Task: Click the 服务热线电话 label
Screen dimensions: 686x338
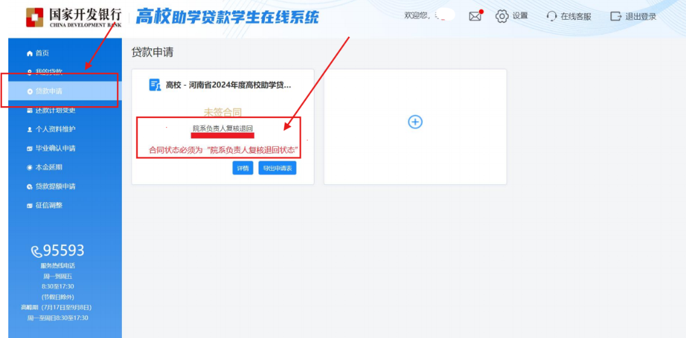Action: pos(58,266)
